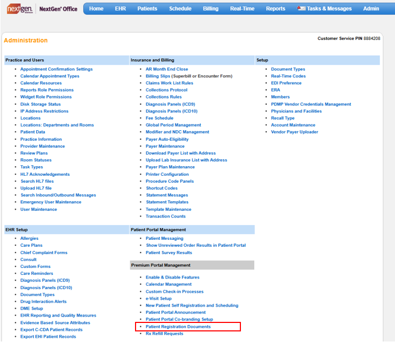The height and width of the screenshot is (342, 395).
Task: Open the Billing menu
Action: pyautogui.click(x=210, y=8)
